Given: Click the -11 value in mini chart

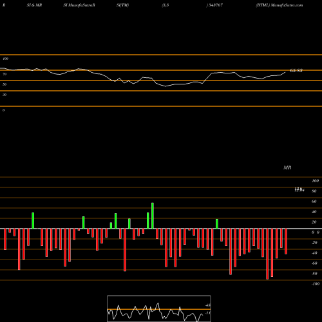Looking at the screenshot, I should click(x=207, y=313).
